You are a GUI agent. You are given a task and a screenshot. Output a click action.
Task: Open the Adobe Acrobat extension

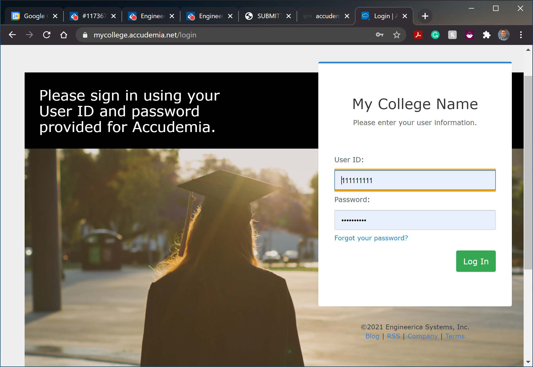418,35
